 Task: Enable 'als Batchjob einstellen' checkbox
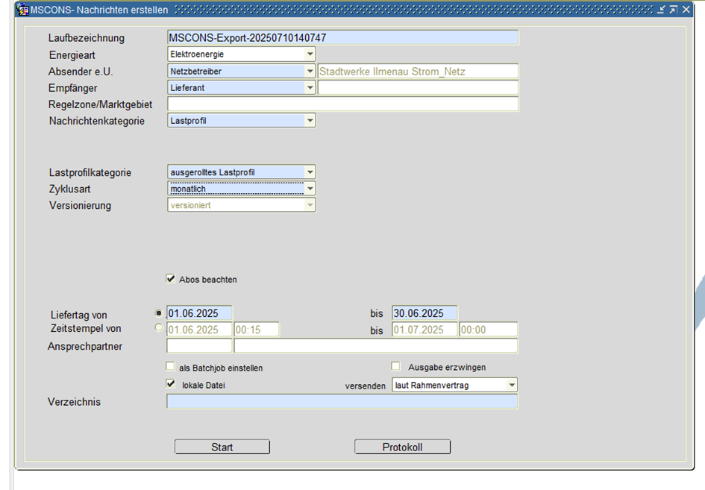(171, 367)
